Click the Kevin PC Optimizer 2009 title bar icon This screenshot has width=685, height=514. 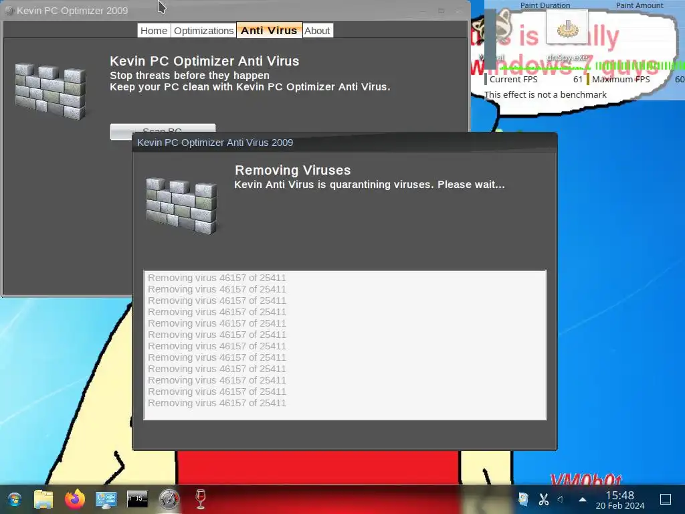pyautogui.click(x=9, y=11)
